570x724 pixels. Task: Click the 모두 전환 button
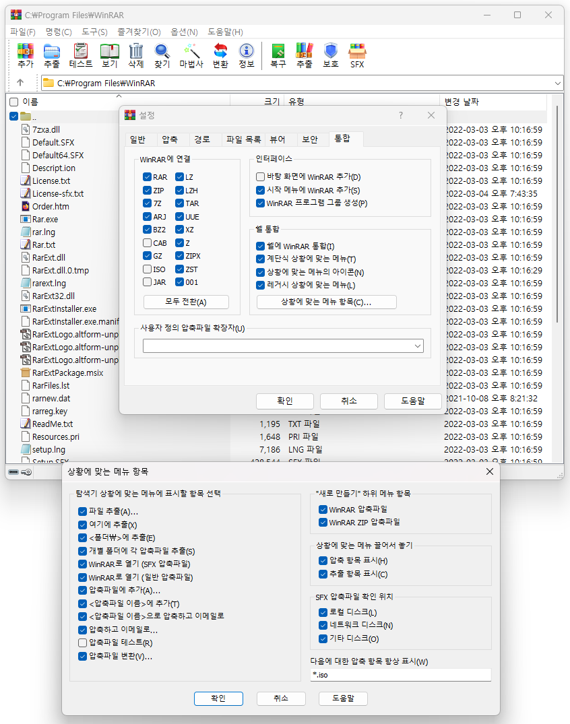coord(186,302)
